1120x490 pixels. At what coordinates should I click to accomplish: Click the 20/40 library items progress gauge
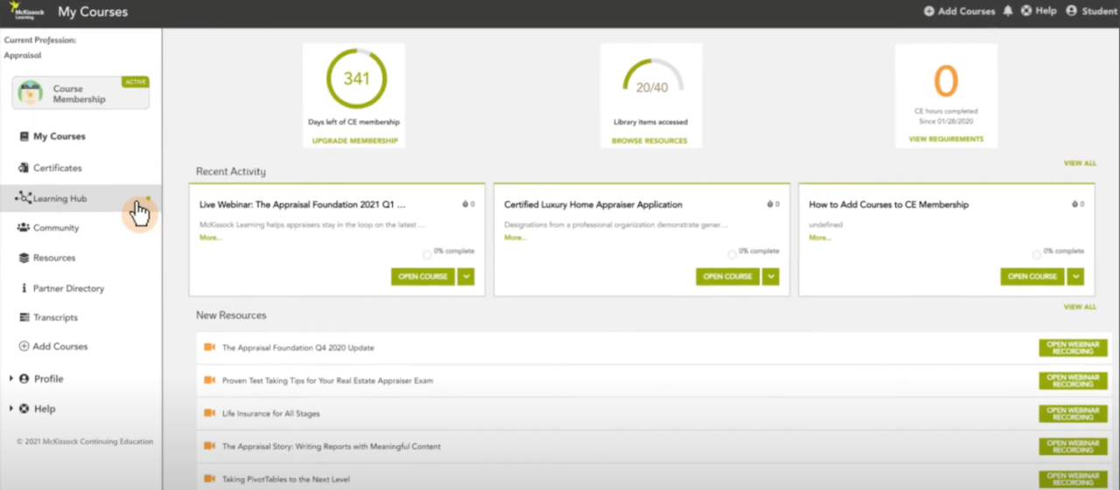pyautogui.click(x=652, y=81)
